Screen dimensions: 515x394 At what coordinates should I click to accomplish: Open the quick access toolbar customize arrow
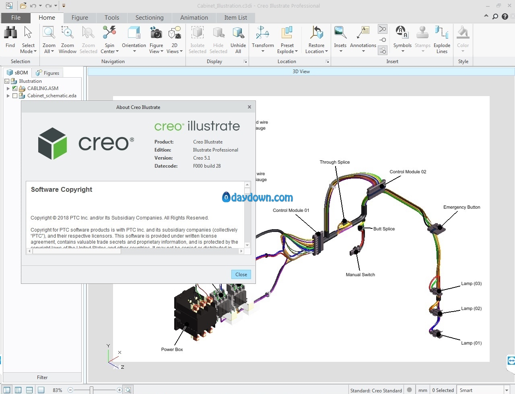(64, 6)
